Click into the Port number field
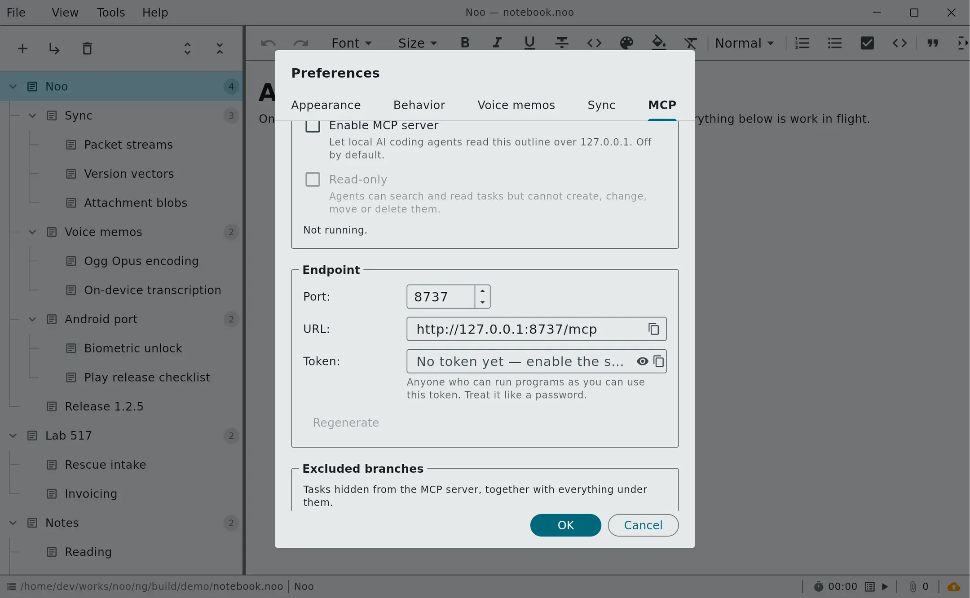This screenshot has height=598, width=970. coord(441,297)
